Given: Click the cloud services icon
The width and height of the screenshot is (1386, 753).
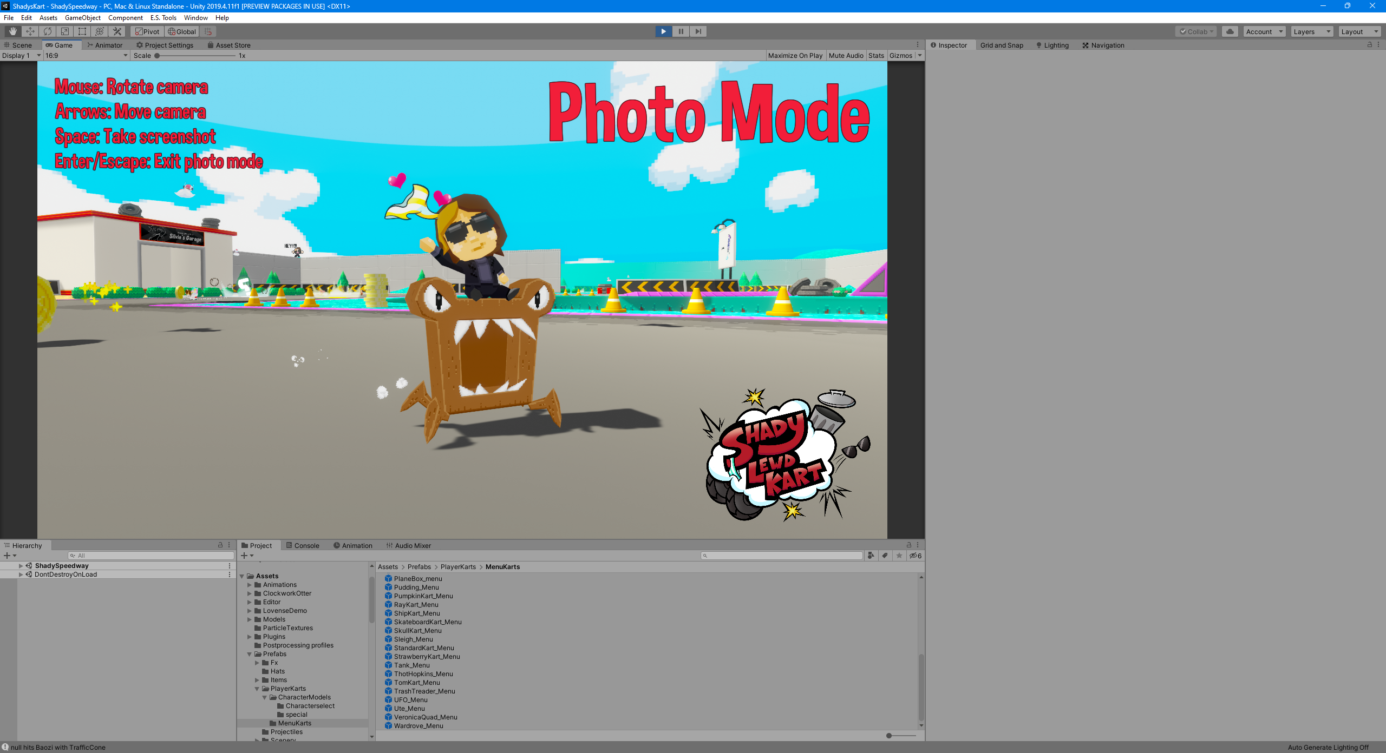Looking at the screenshot, I should [1230, 31].
